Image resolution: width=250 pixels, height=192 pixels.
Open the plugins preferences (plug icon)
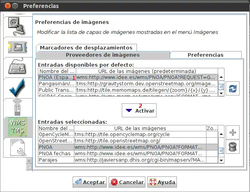pos(17,26)
